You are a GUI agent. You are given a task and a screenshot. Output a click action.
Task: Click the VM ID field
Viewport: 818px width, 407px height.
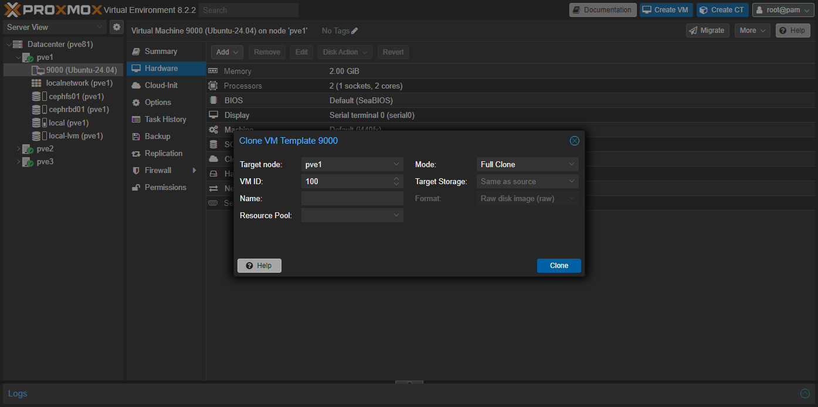[347, 181]
